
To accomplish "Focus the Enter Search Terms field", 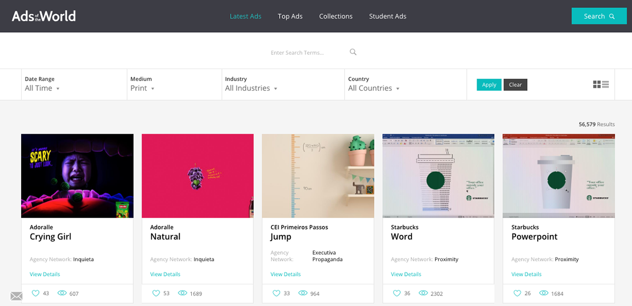I will 308,53.
